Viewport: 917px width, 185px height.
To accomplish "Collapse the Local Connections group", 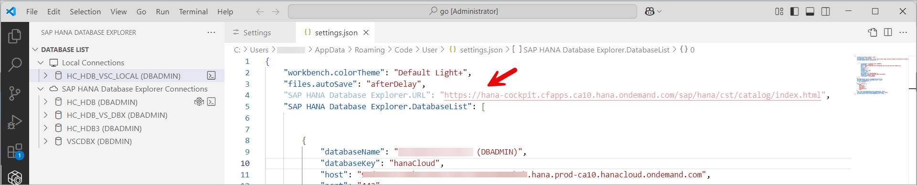I will click(x=41, y=62).
